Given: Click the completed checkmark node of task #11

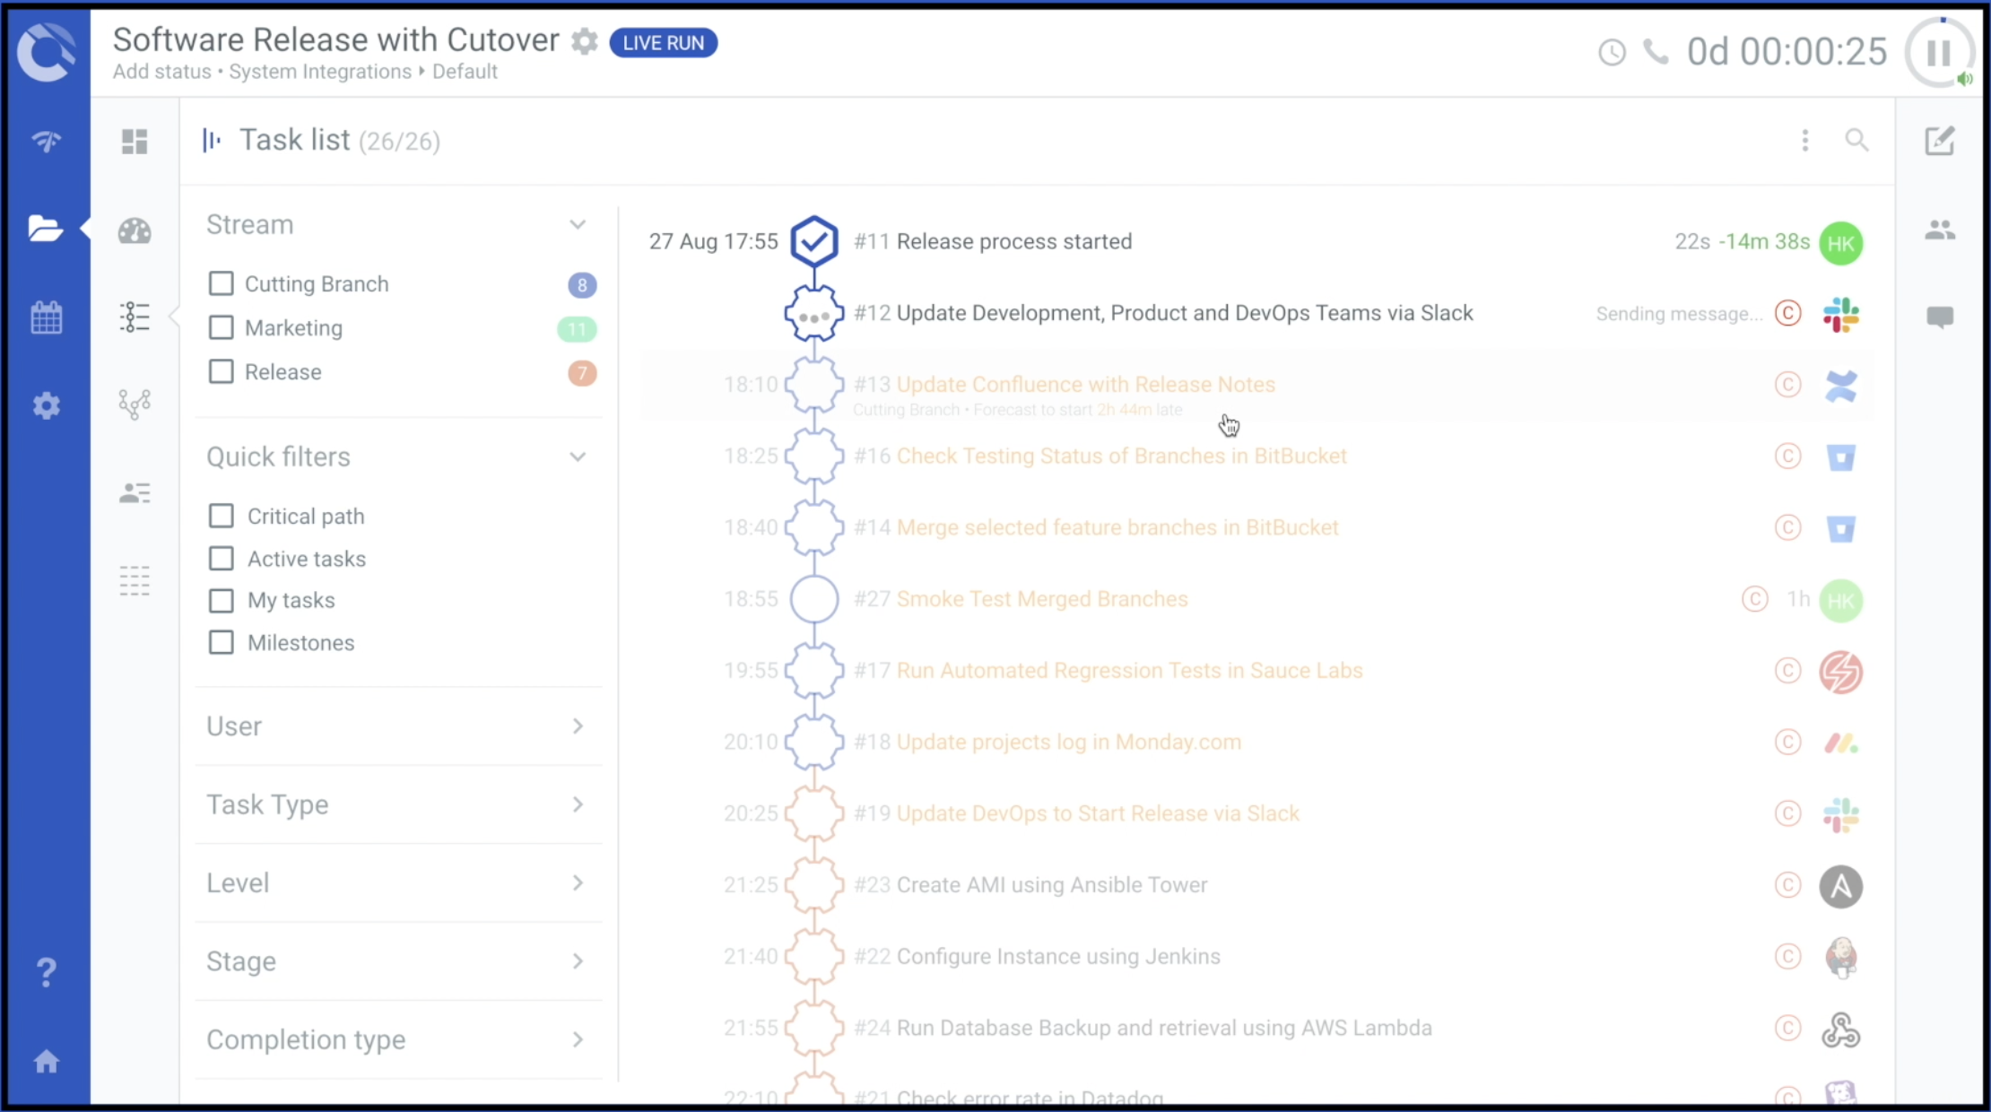Looking at the screenshot, I should (x=814, y=241).
